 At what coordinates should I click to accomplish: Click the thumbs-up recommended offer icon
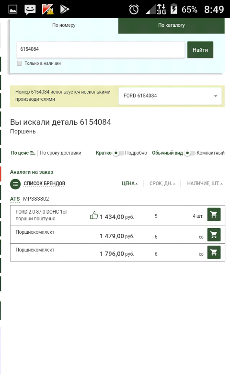[x=93, y=215]
